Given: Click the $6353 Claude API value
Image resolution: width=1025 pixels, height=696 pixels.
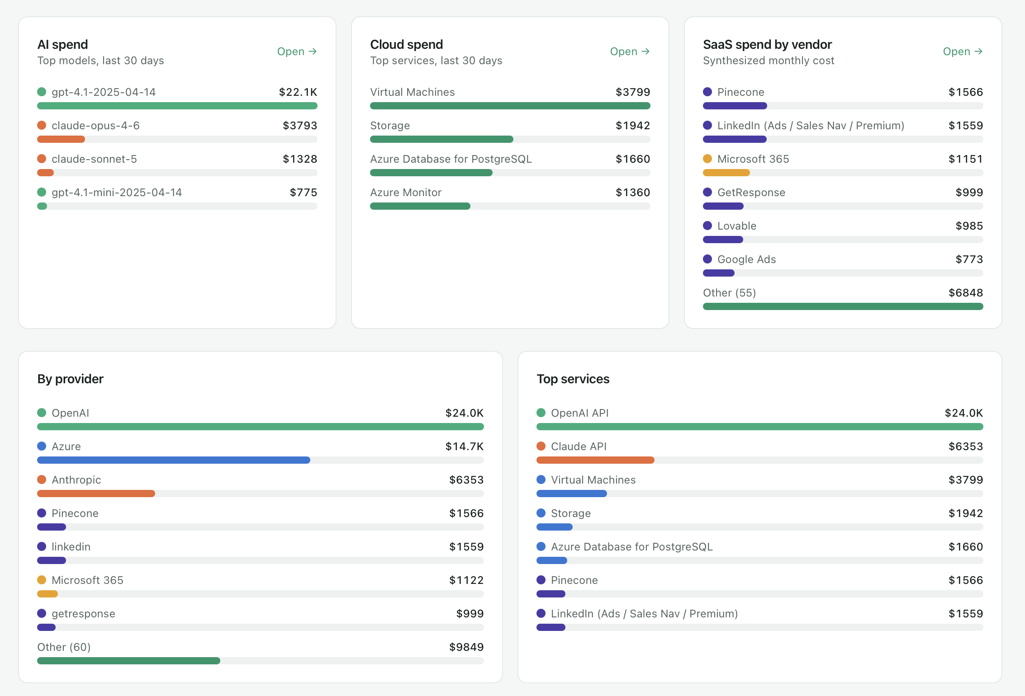Looking at the screenshot, I should [966, 447].
